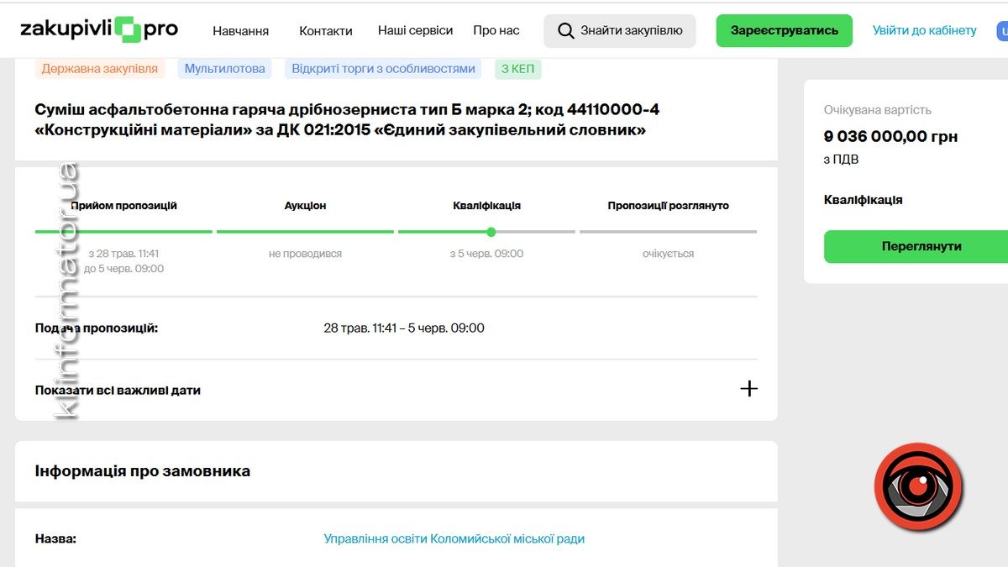Expand all important dates with the plus

748,390
